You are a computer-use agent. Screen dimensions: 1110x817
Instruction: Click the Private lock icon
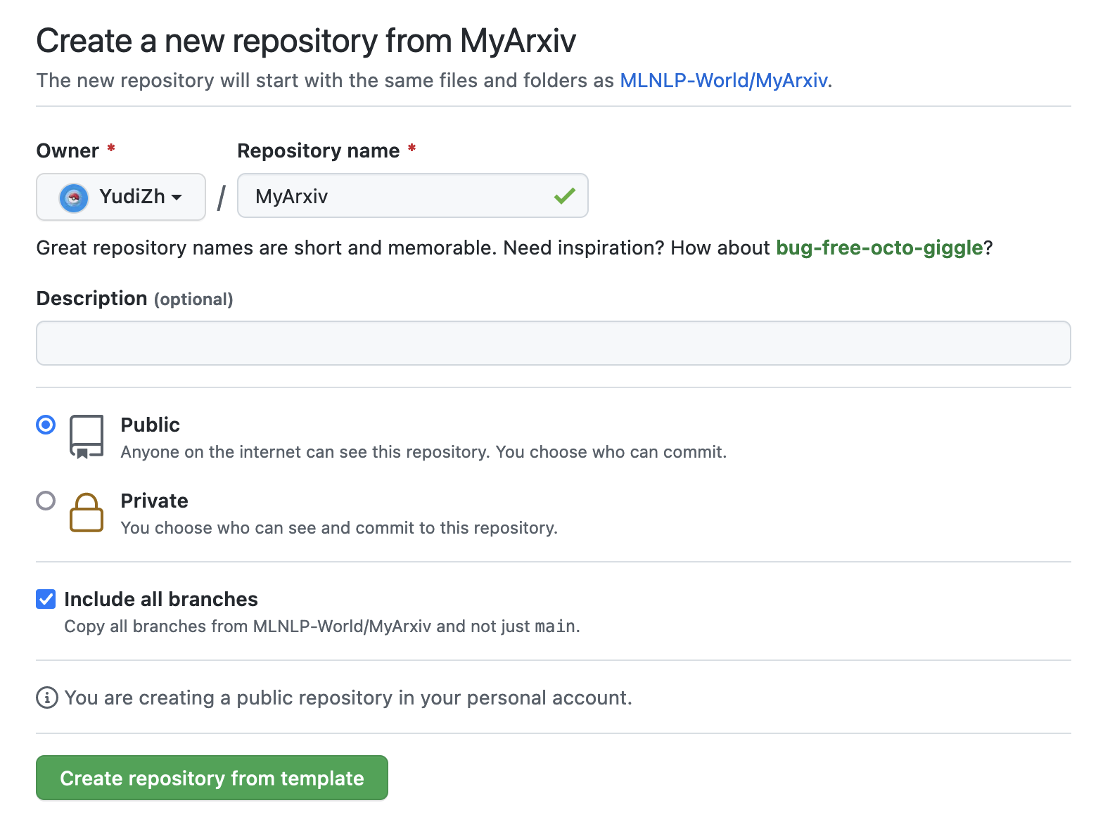87,513
